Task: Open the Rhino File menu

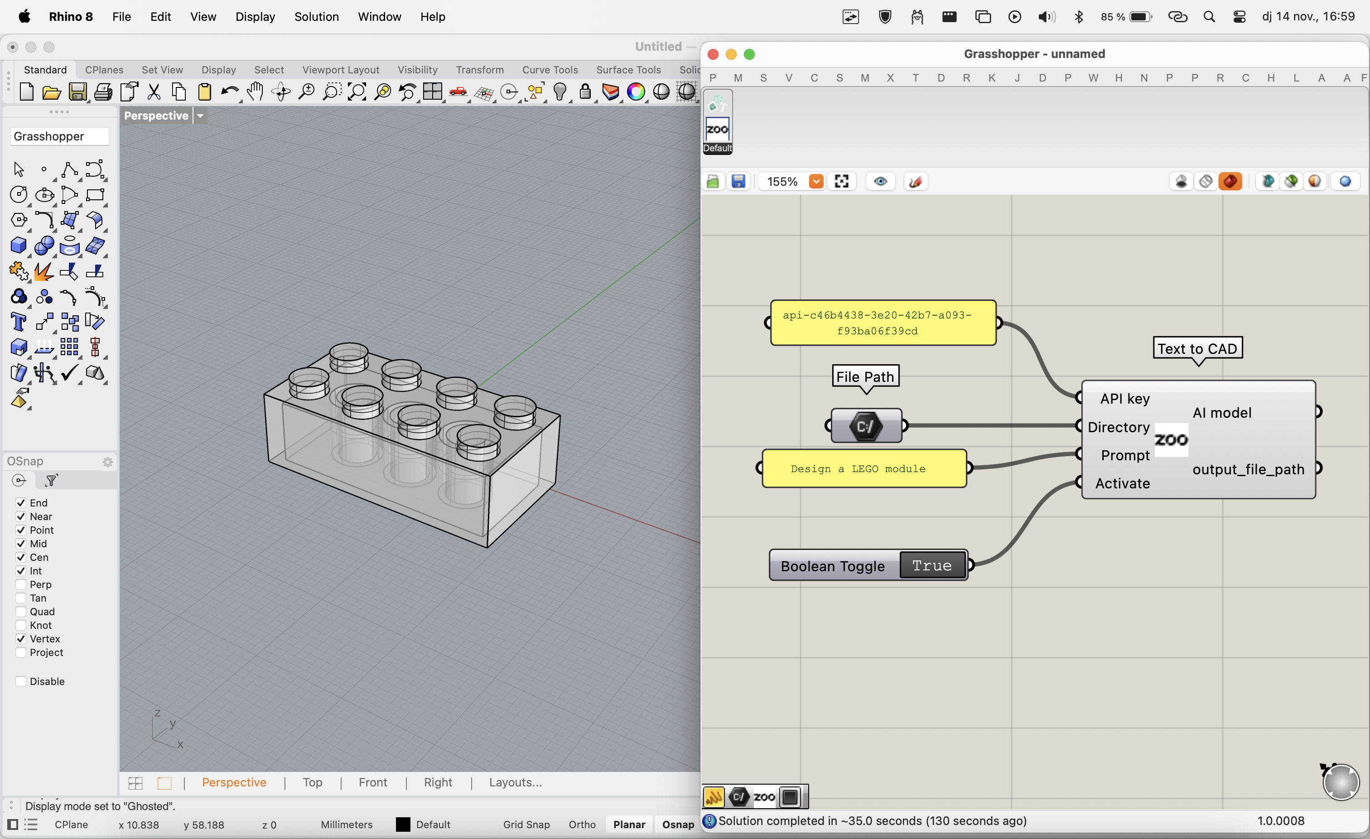Action: point(121,17)
